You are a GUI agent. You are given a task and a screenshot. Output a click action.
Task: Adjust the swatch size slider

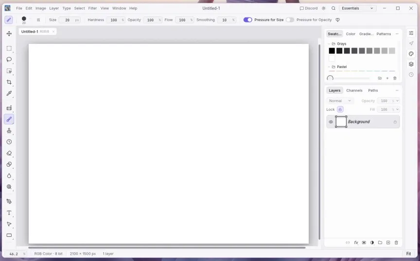(350, 78)
